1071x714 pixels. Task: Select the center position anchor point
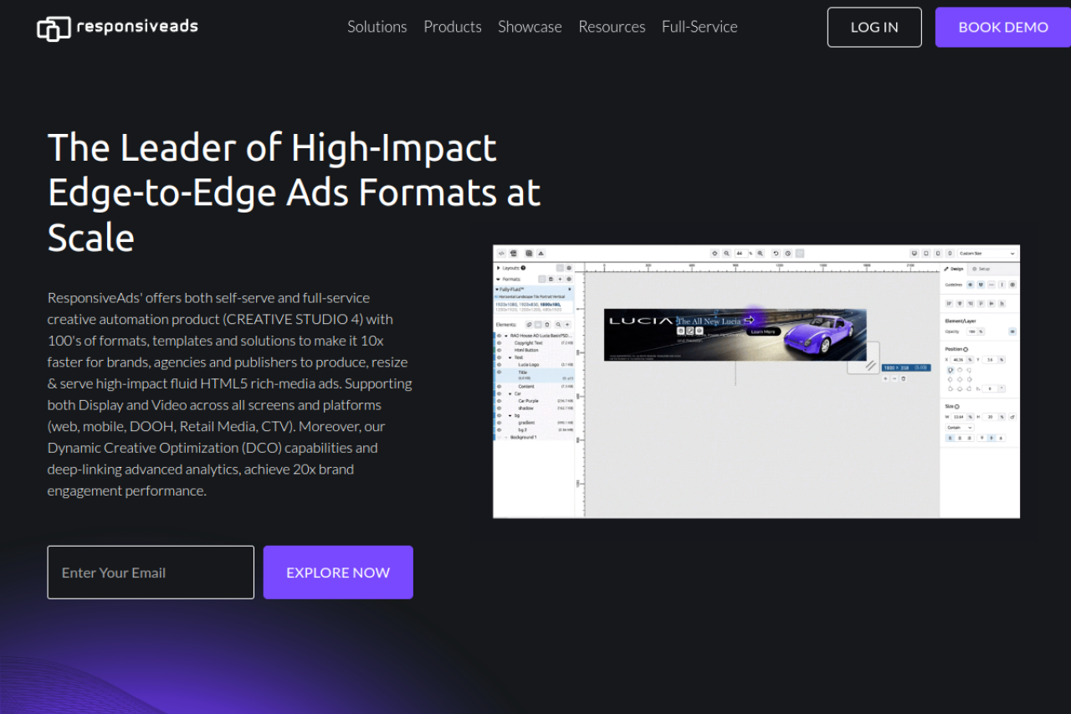(x=960, y=378)
